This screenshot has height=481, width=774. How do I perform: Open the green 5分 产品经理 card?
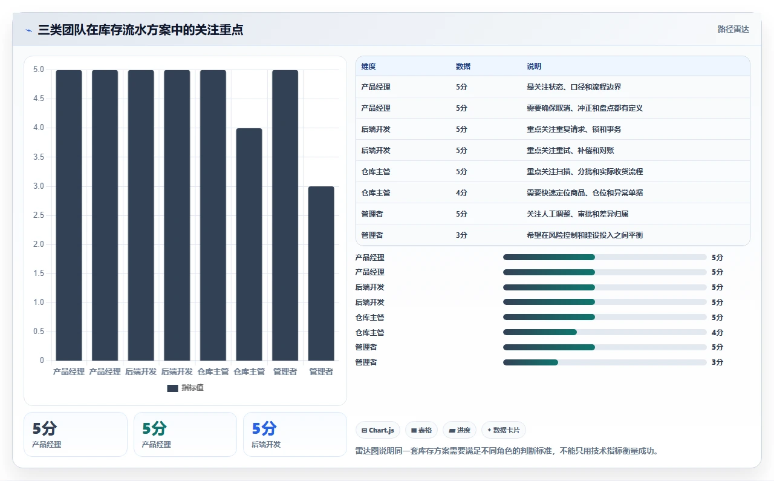[x=185, y=434]
